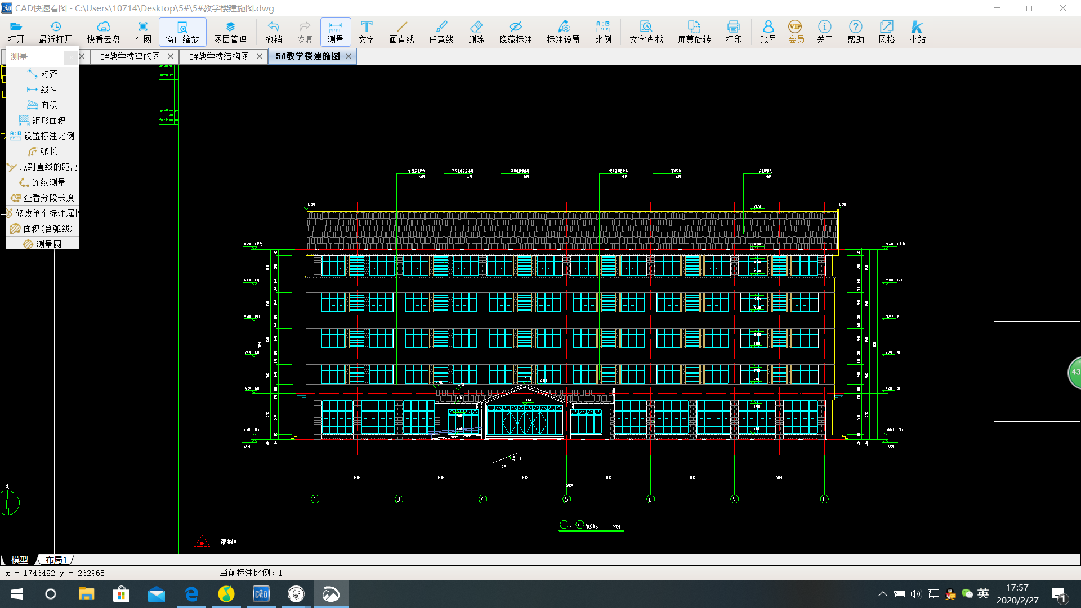Choose the 画直线 draw line tool
This screenshot has width=1081, height=608.
[x=402, y=32]
